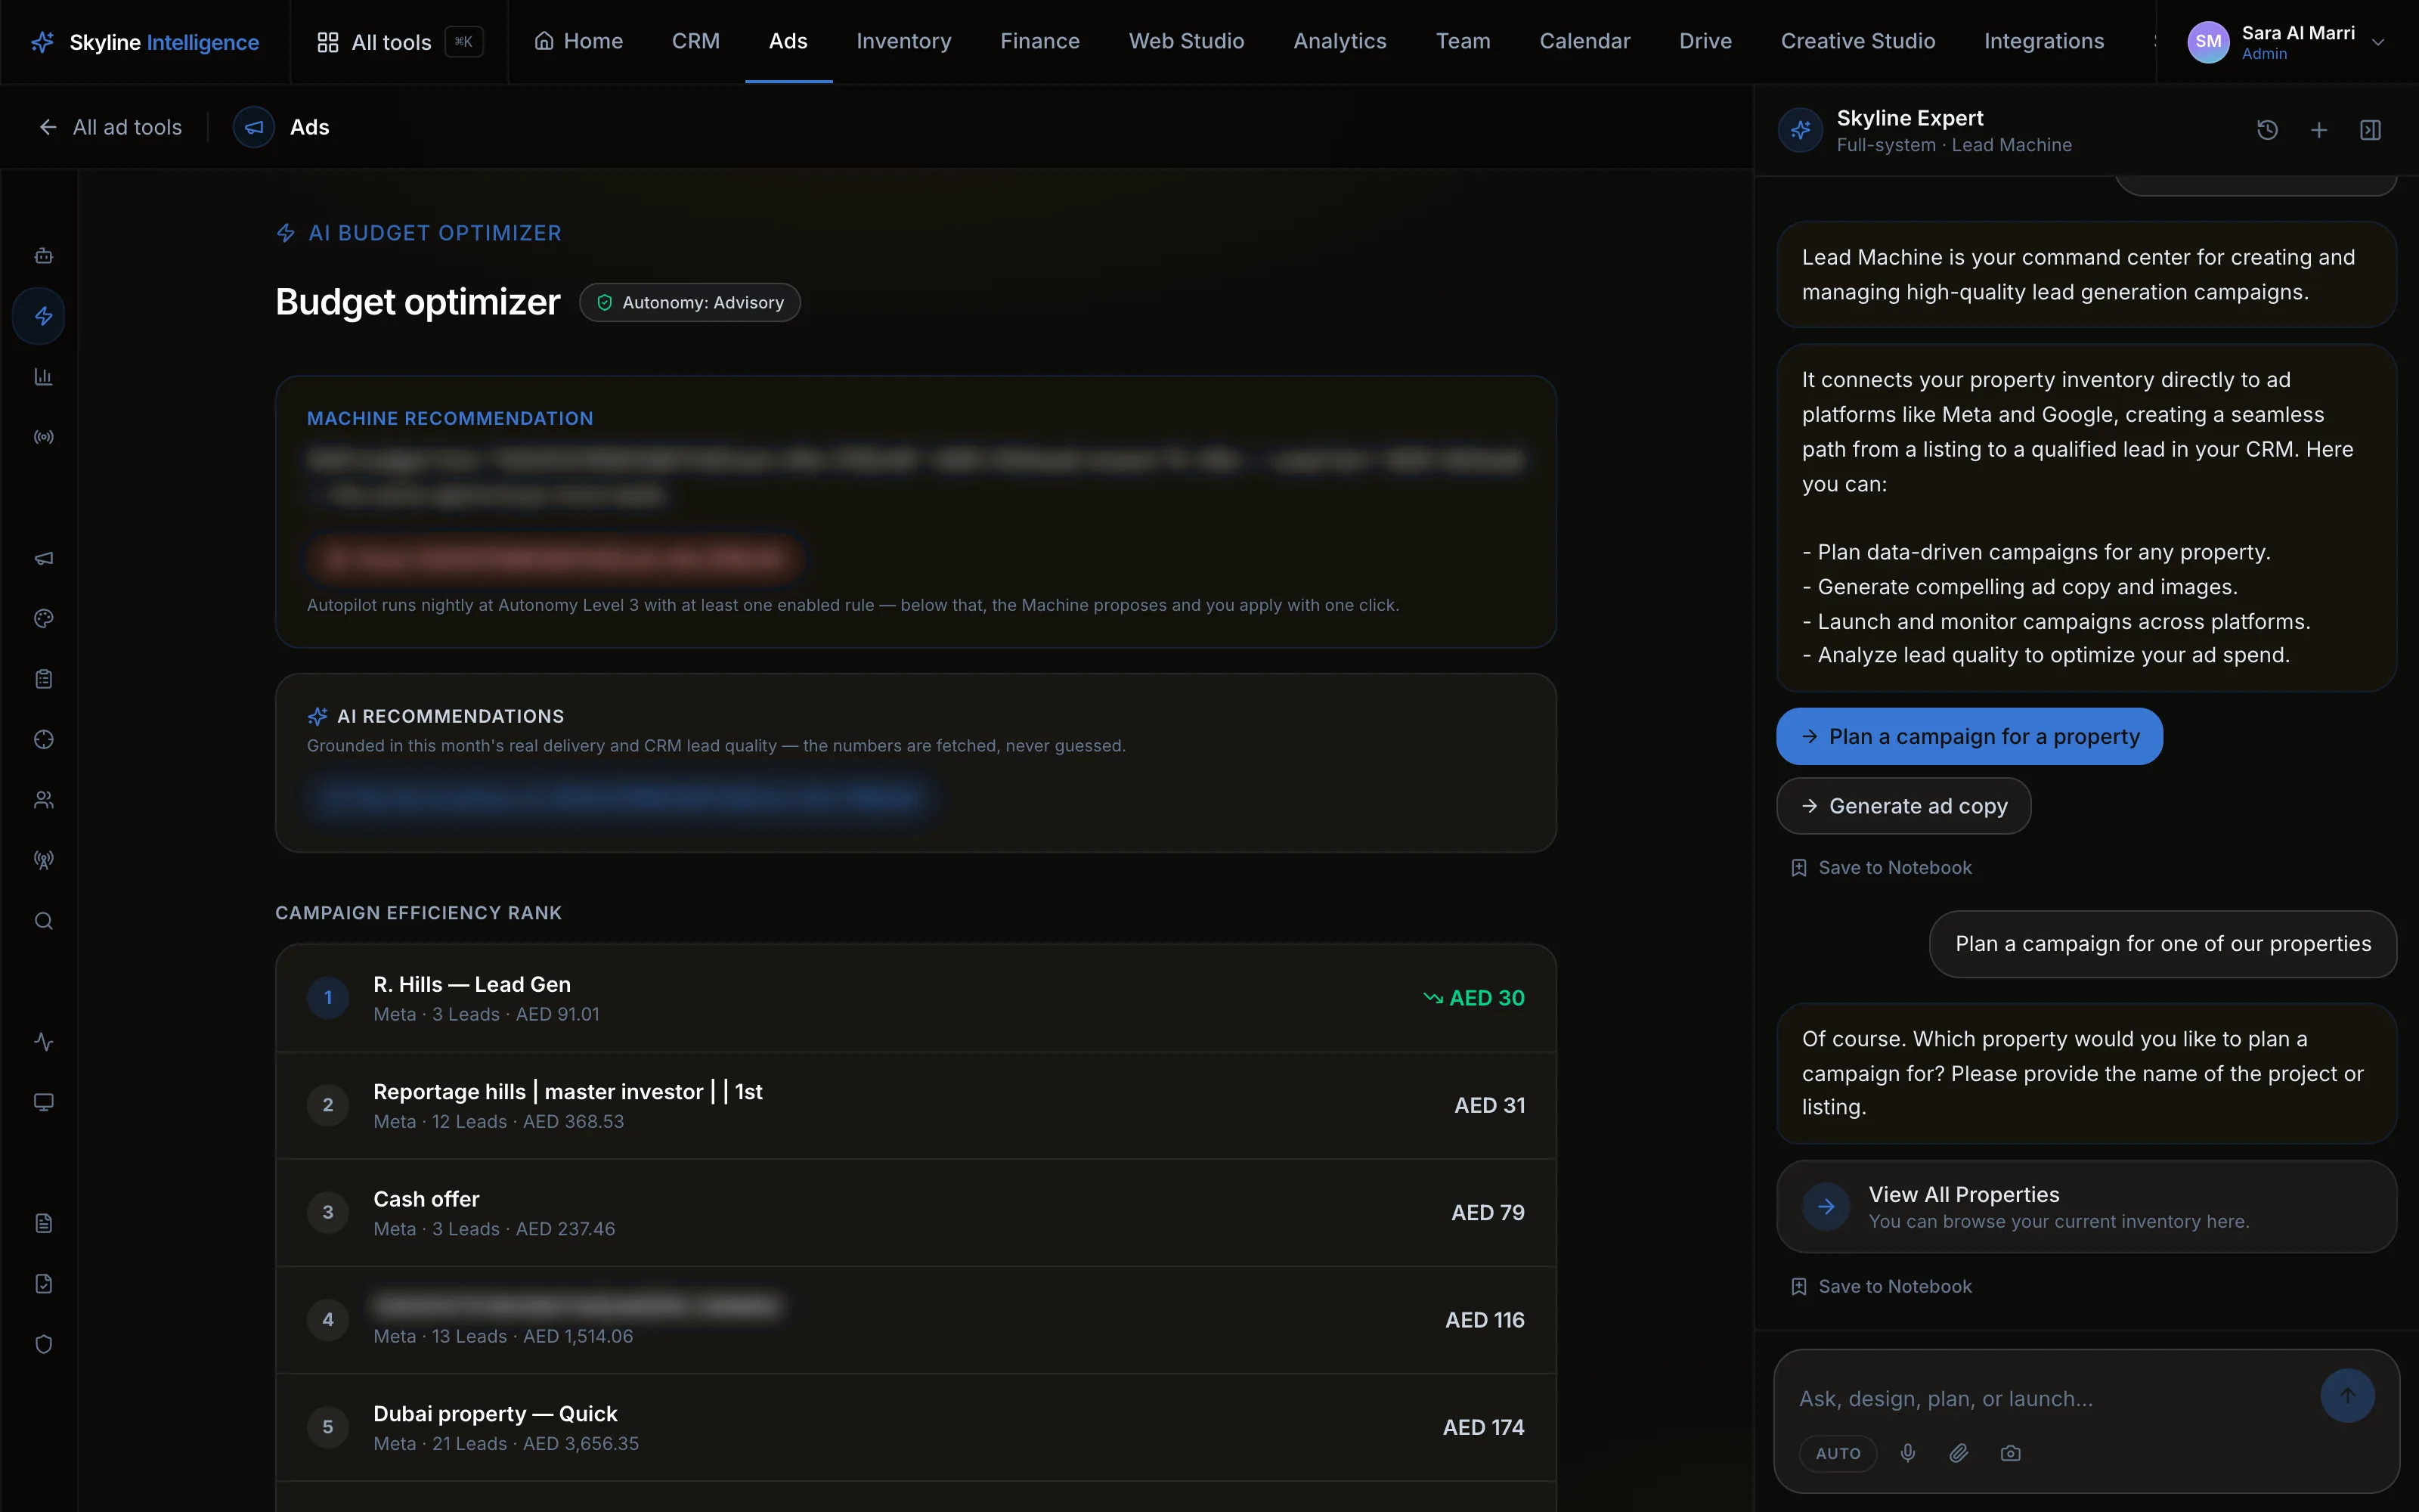The image size is (2419, 1512).
Task: Select the R. Hills — Lead Gen campaign row
Action: tap(915, 998)
